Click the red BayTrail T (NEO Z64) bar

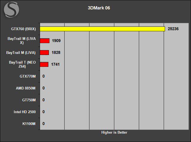point(44,65)
